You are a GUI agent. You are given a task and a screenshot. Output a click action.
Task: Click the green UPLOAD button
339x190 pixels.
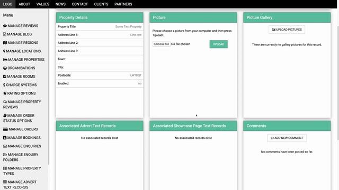pos(218,44)
